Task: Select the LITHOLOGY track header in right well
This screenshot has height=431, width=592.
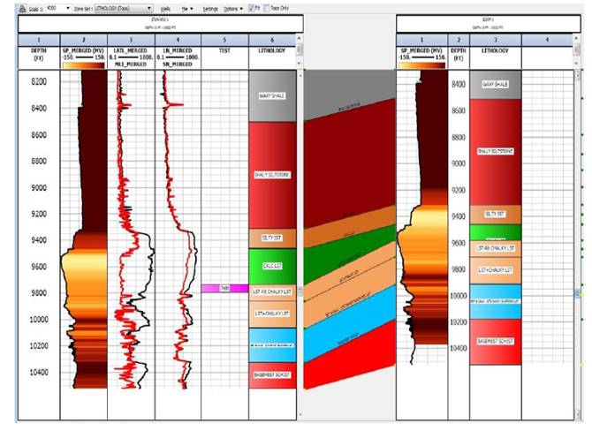Action: [x=496, y=53]
